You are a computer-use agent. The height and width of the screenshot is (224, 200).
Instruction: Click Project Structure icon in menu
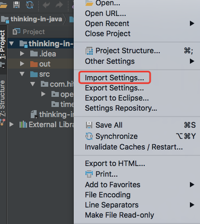89,51
